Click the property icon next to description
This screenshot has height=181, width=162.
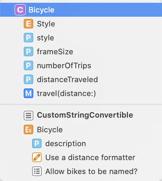point(37,143)
